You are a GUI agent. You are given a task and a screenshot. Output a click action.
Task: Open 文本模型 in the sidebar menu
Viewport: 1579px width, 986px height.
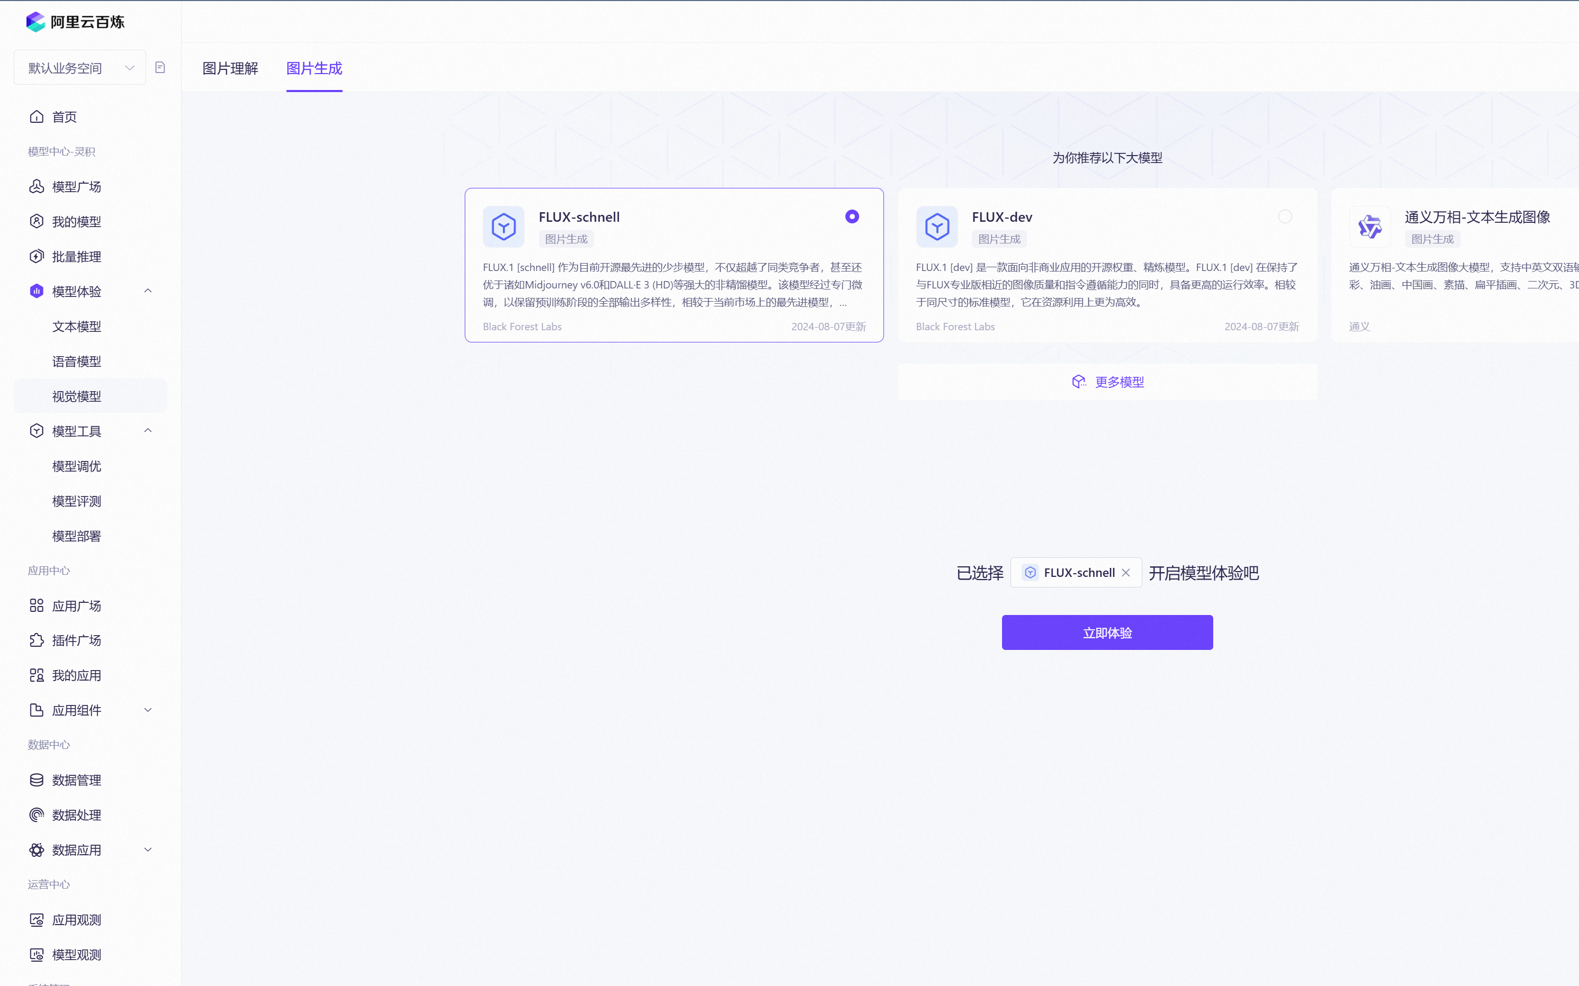77,326
